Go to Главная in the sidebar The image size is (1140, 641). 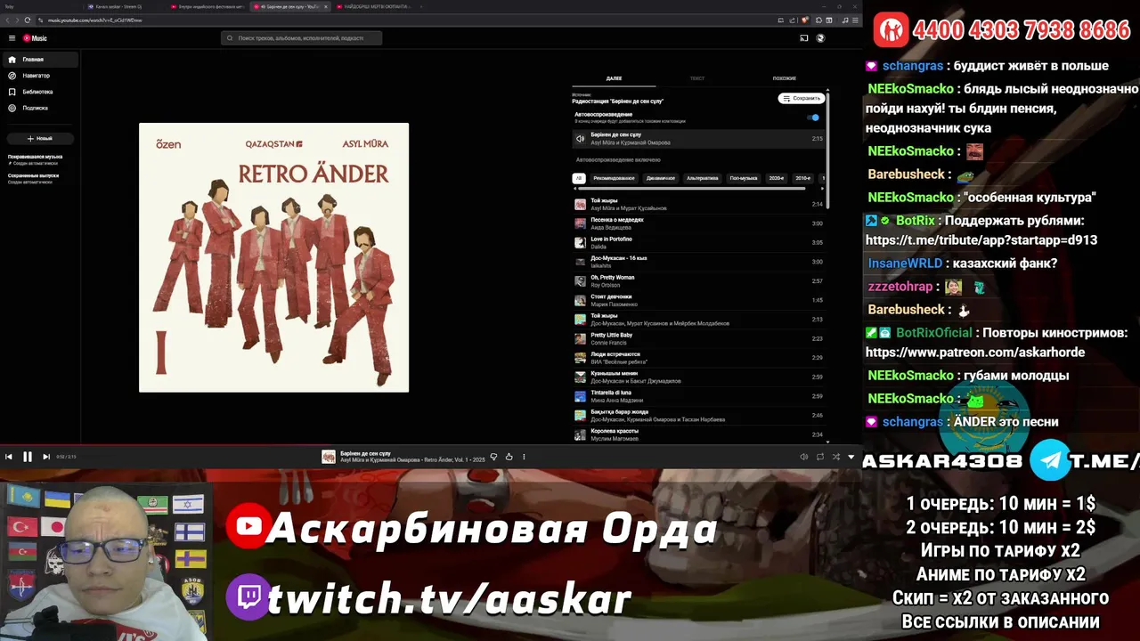pos(40,60)
